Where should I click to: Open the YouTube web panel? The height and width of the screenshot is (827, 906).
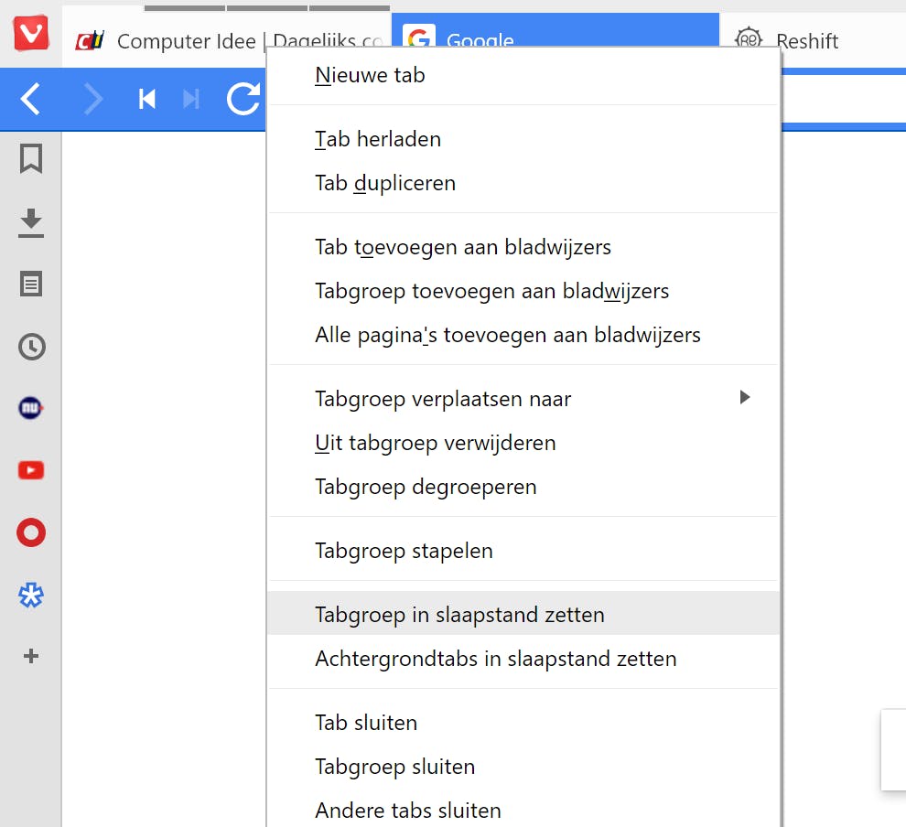point(31,469)
